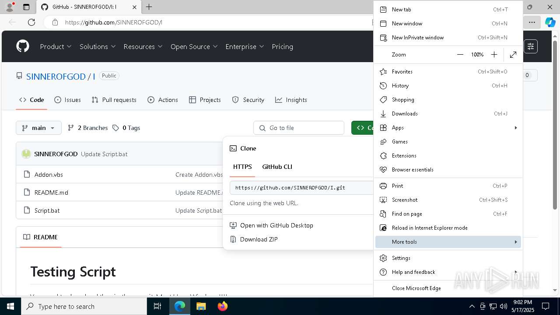The image size is (560, 315).
Task: Focus the Go to file search field
Action: (x=299, y=128)
